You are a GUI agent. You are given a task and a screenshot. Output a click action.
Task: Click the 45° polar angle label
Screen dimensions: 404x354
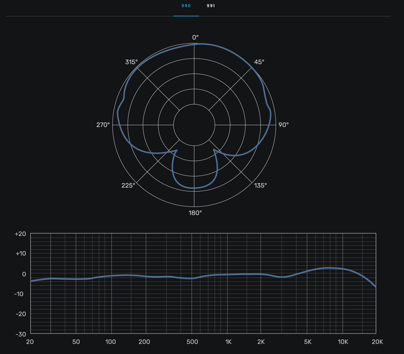pos(259,62)
